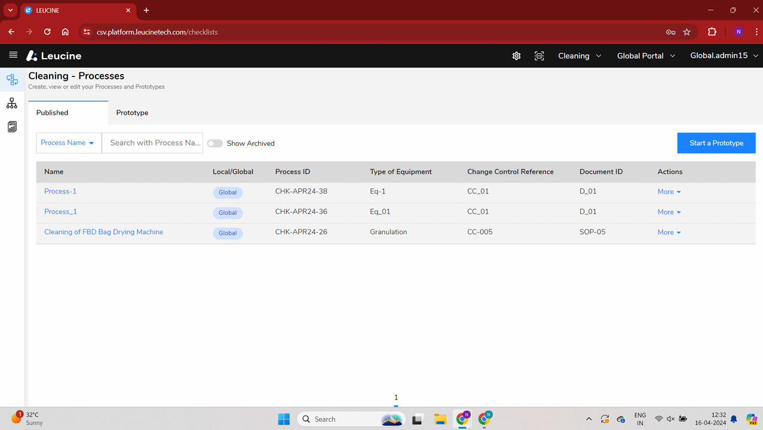Click the SOP-05 document ID cell

click(592, 232)
